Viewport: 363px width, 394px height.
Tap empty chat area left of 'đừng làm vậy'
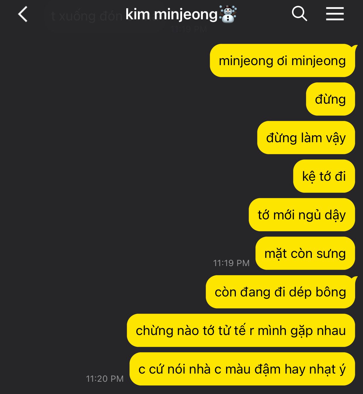[x=129, y=138]
